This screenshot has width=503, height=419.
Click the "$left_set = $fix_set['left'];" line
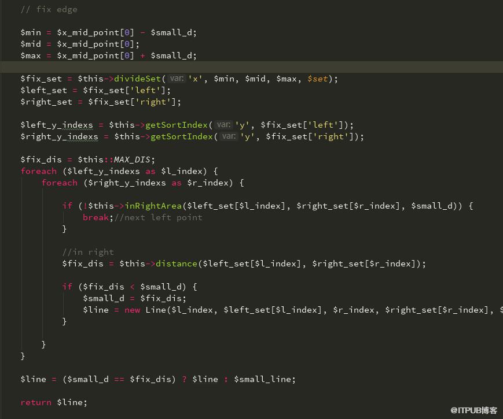96,90
